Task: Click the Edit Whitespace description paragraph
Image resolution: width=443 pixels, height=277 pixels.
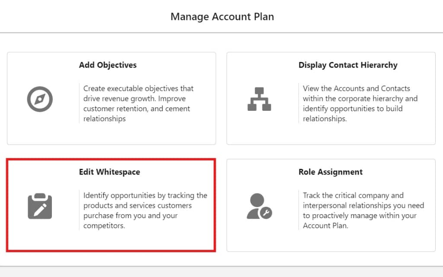Action: point(145,210)
